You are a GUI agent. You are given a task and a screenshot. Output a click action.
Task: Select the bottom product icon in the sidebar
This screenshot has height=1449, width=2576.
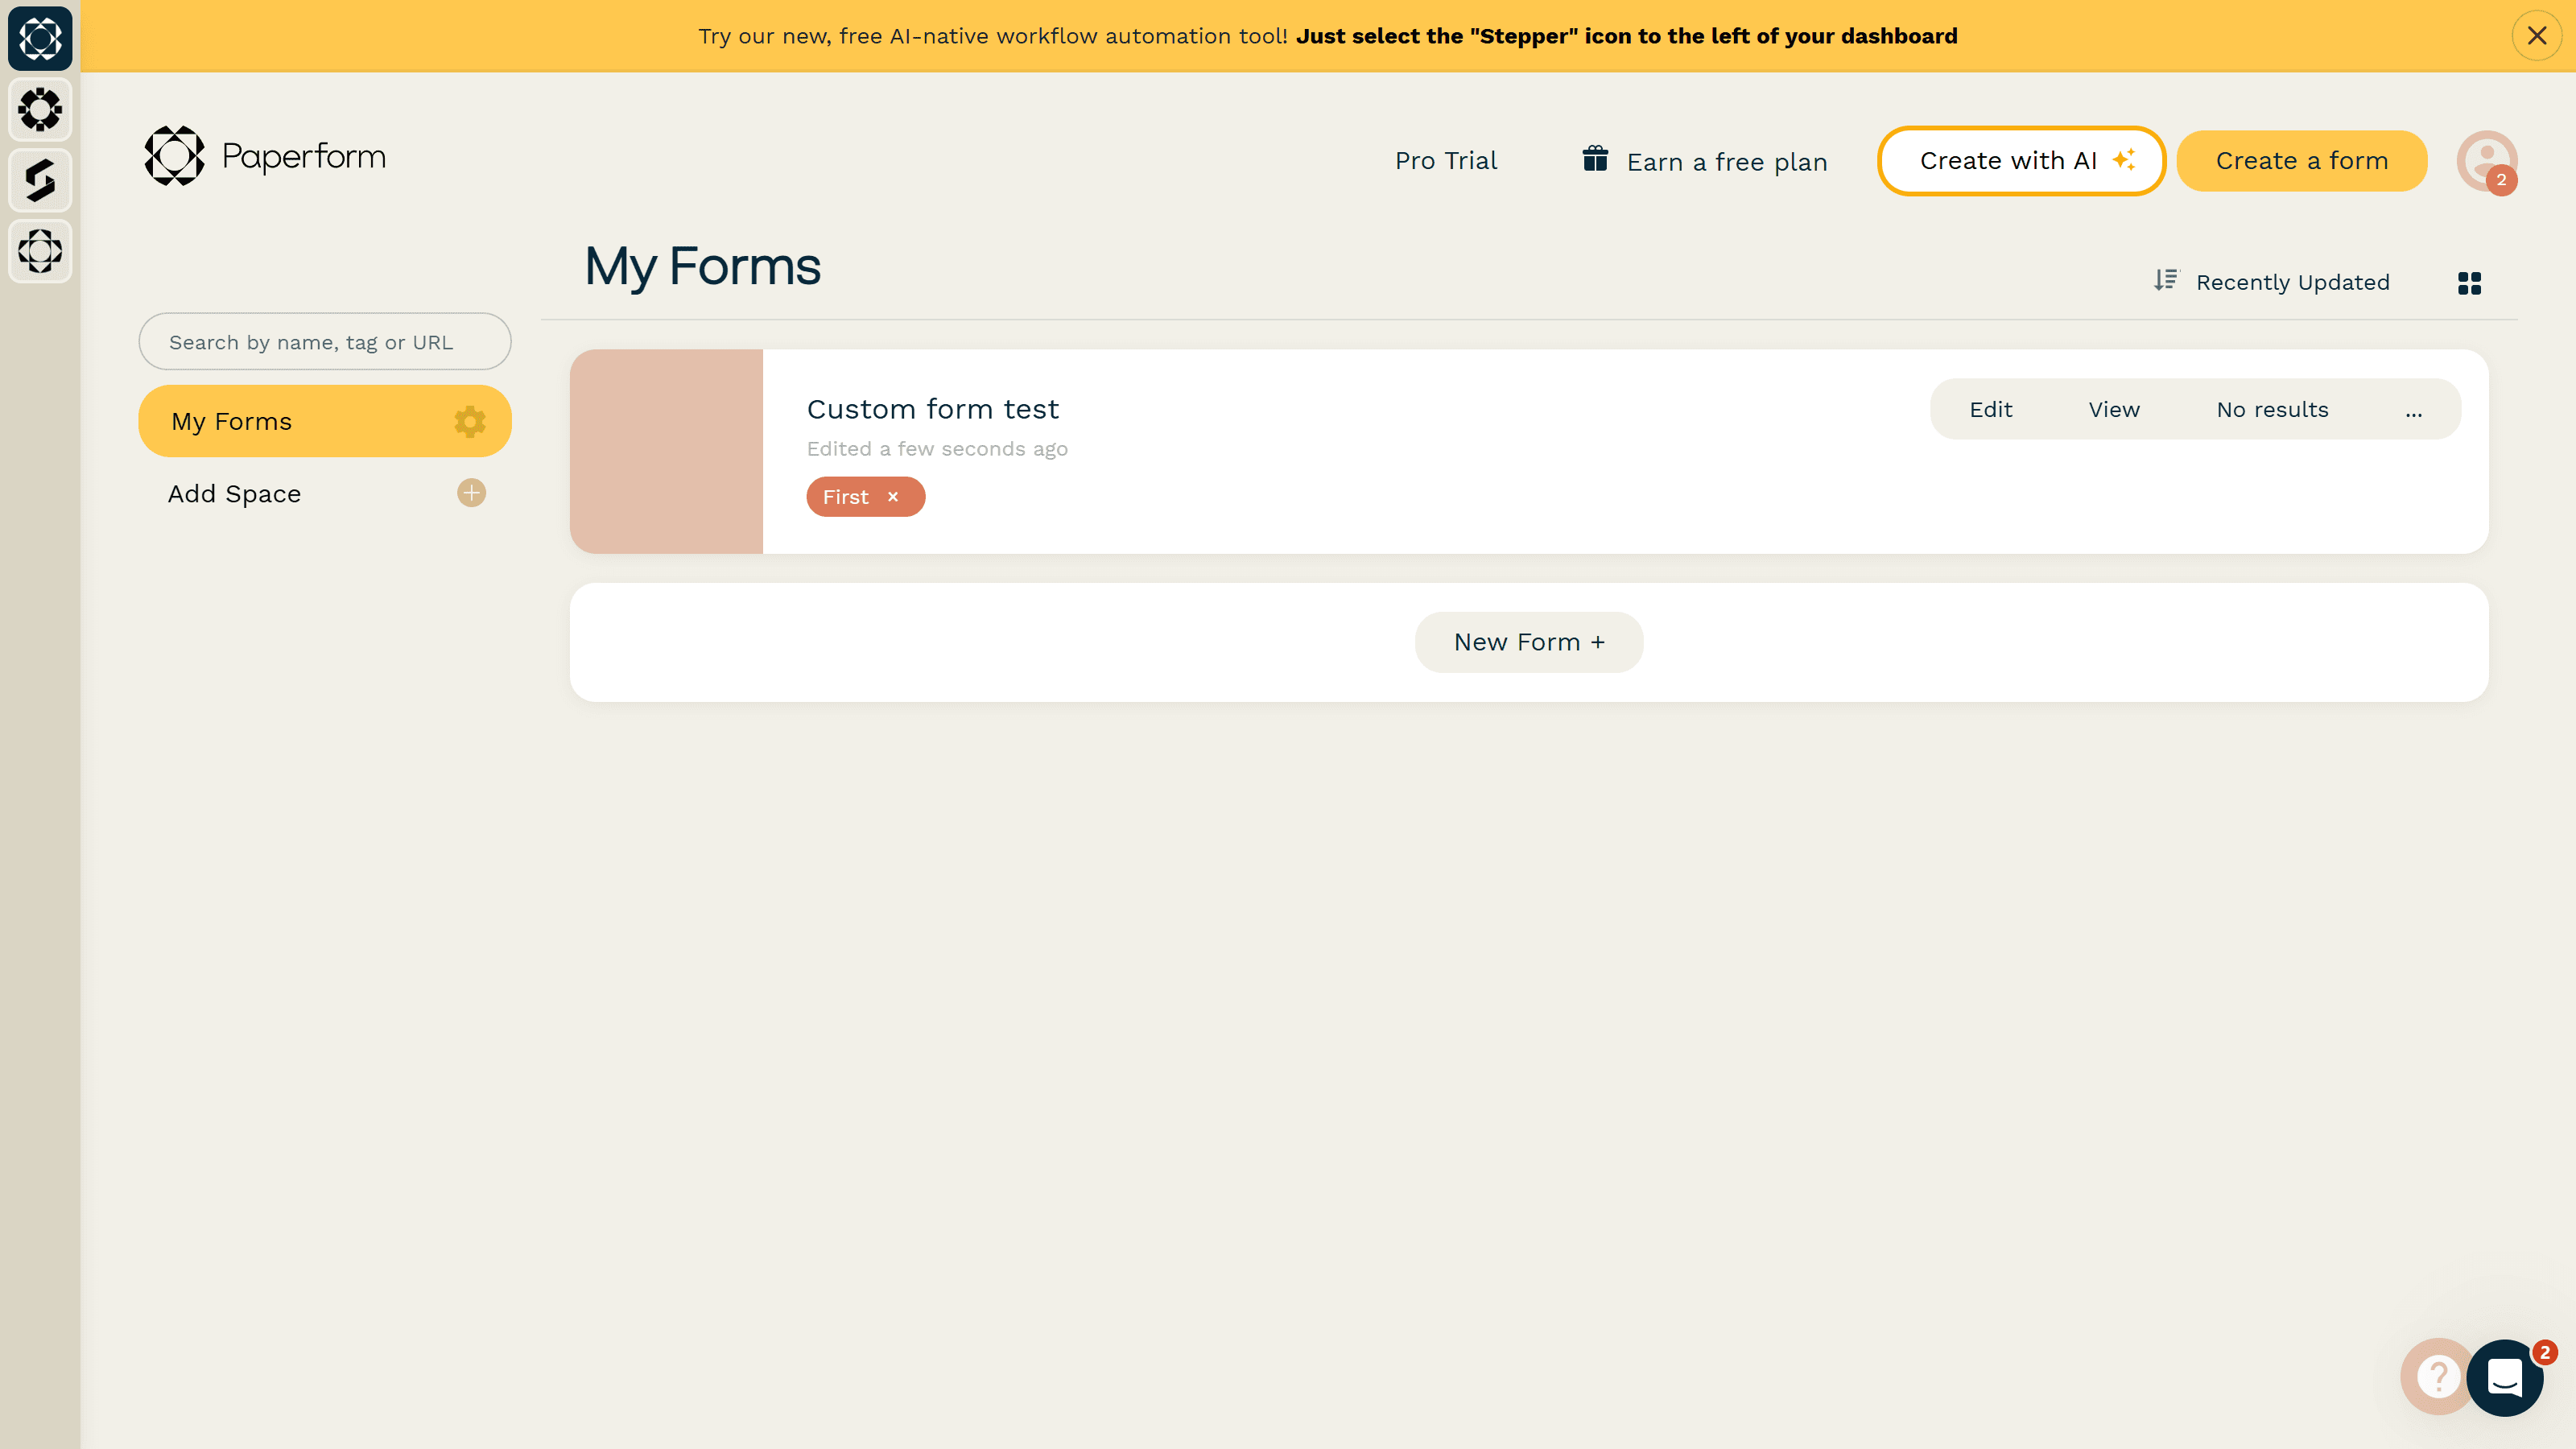[x=40, y=251]
